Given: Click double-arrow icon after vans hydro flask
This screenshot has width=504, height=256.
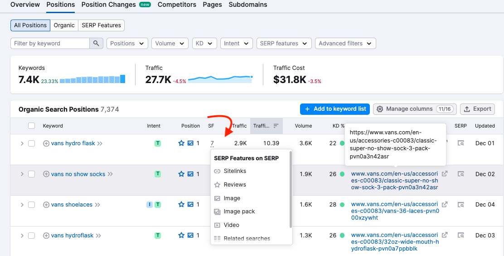Looking at the screenshot, I should pyautogui.click(x=100, y=143).
